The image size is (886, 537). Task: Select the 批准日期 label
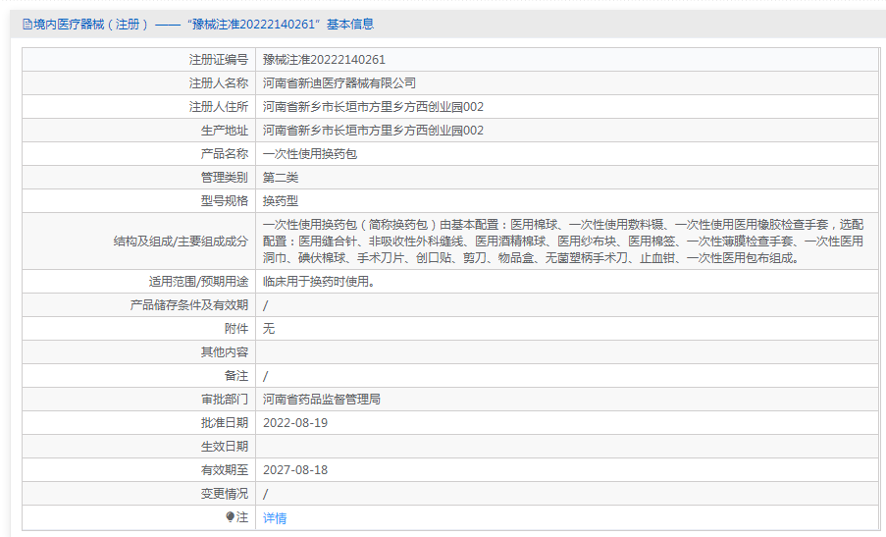225,423
